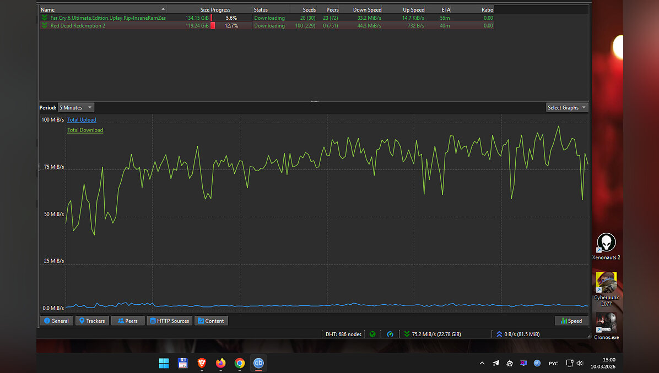Click the Total Upload graph legend link
The image size is (659, 373).
click(82, 119)
